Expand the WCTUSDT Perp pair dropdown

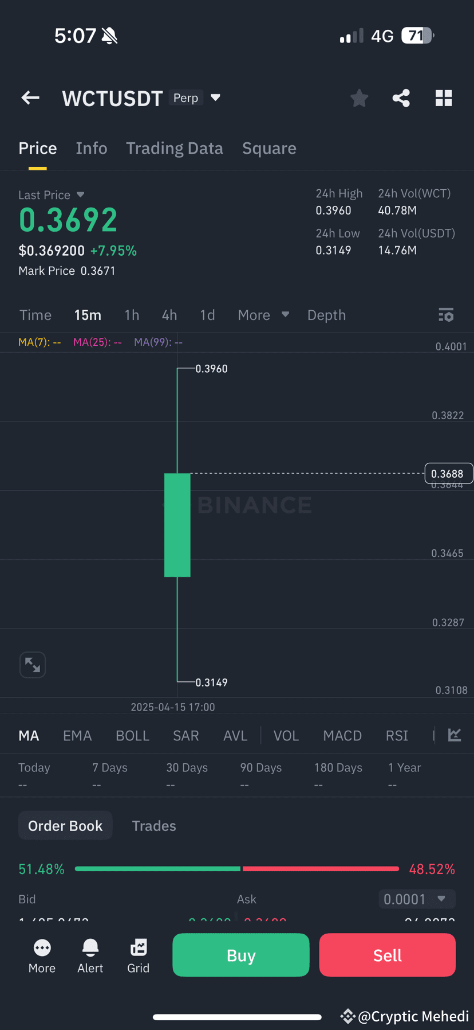click(x=215, y=97)
